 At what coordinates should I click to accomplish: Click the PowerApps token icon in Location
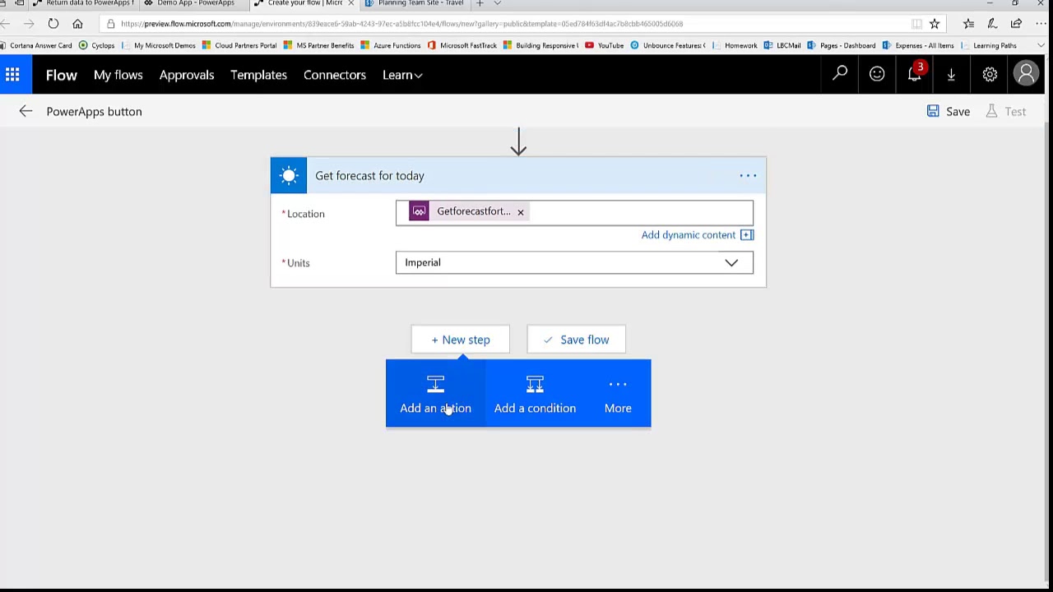coord(419,211)
